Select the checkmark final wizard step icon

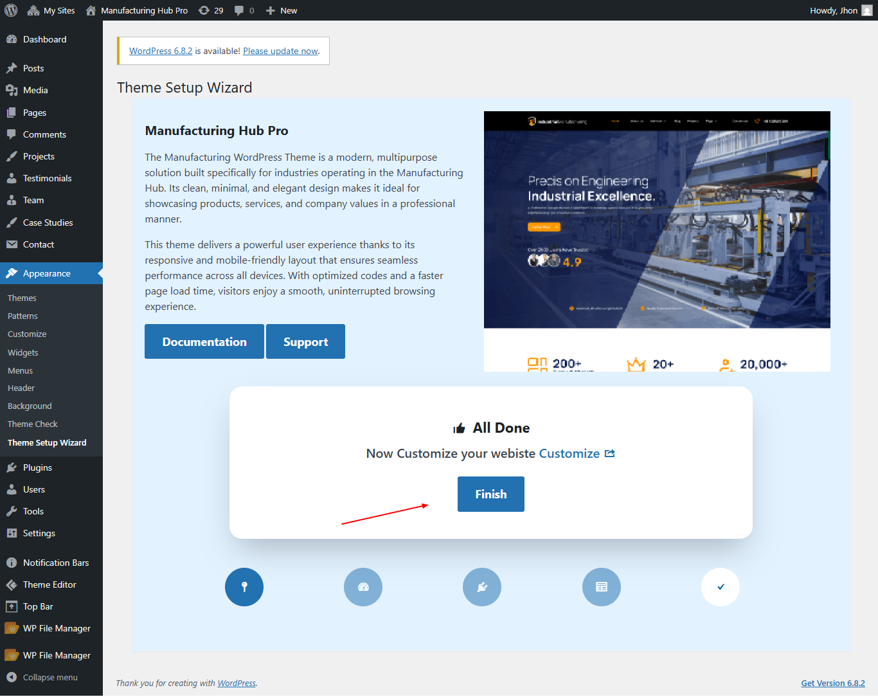[721, 587]
